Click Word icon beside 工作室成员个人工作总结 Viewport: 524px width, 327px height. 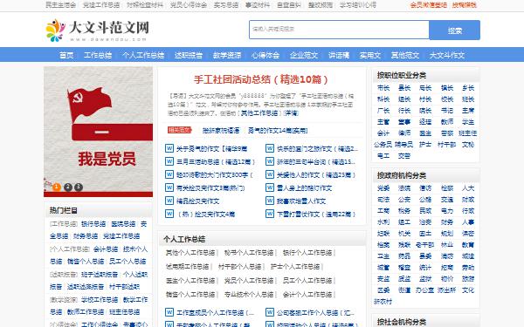pos(169,312)
